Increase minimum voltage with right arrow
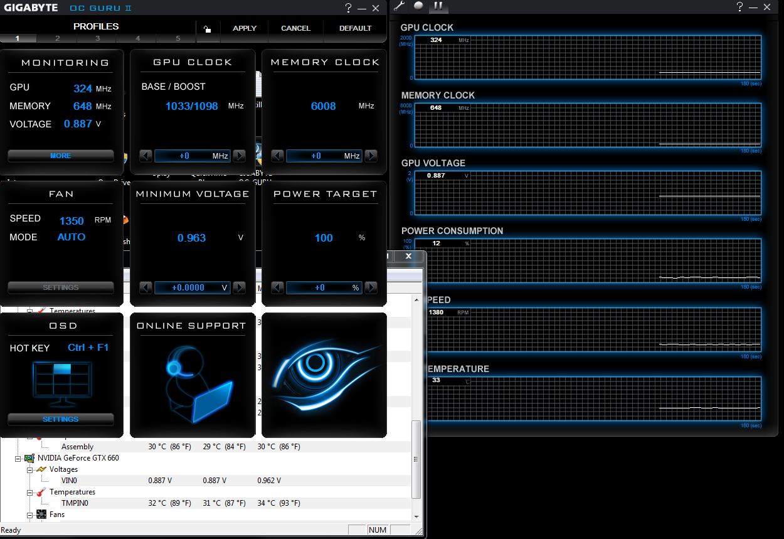 (239, 287)
